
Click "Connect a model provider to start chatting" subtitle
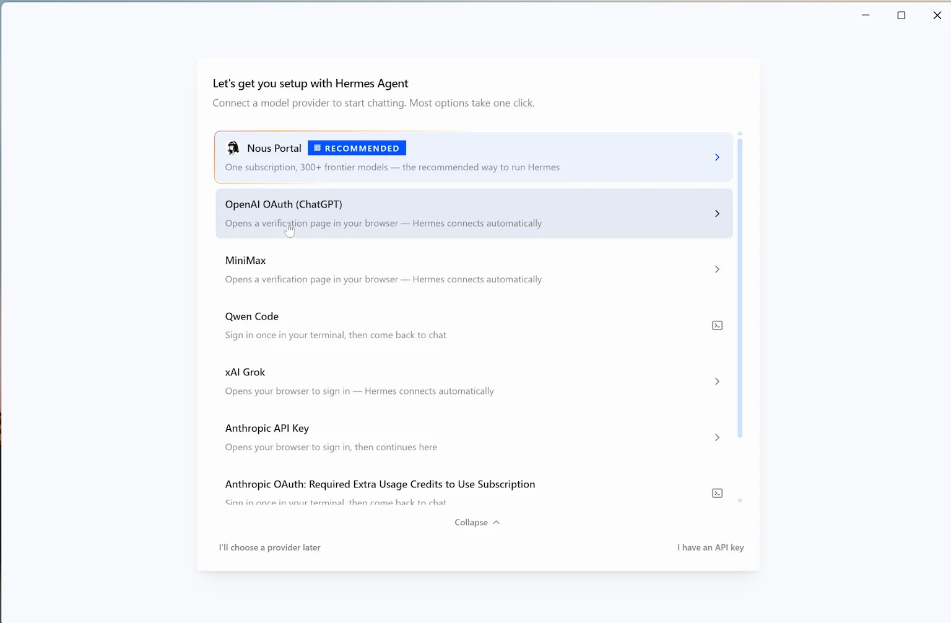pyautogui.click(x=373, y=103)
